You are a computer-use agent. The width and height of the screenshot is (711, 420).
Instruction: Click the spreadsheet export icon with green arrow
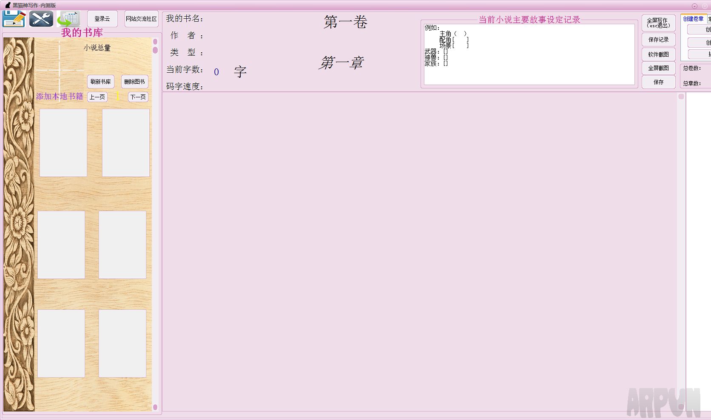point(69,19)
